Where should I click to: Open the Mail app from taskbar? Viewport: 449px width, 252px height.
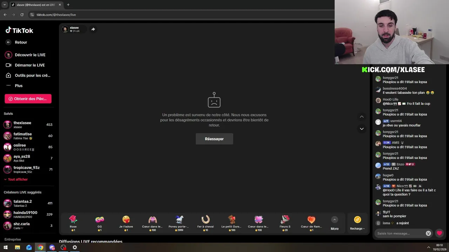(x=29, y=247)
